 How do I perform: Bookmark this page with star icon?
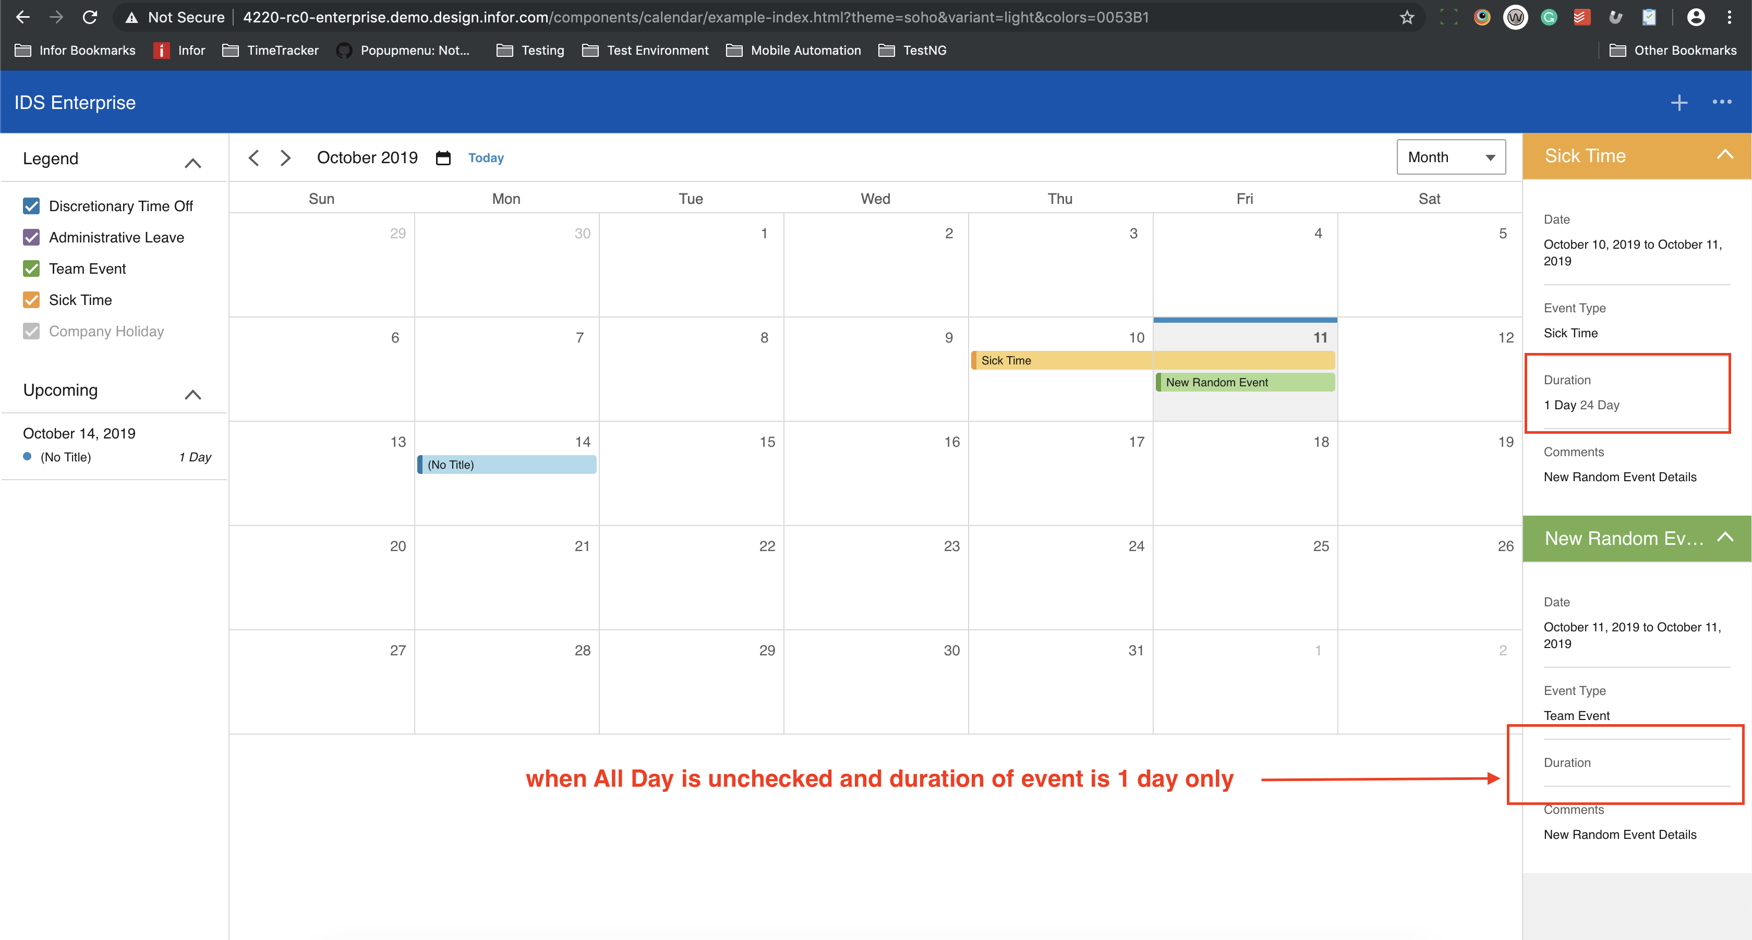tap(1407, 17)
